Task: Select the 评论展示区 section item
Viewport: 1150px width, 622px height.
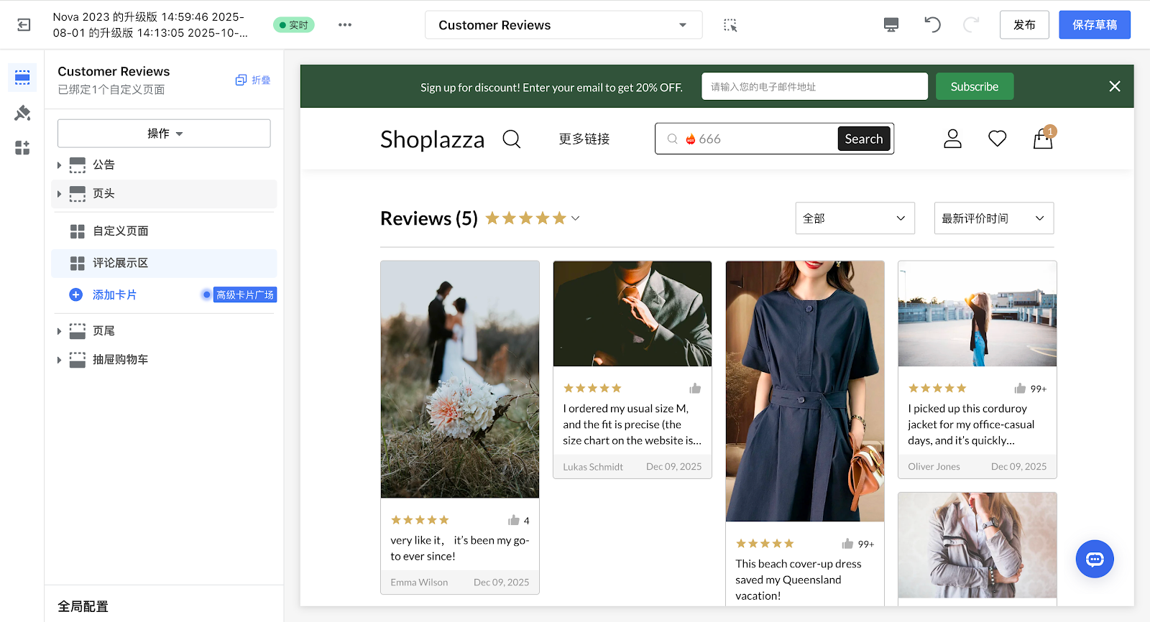Action: (120, 263)
